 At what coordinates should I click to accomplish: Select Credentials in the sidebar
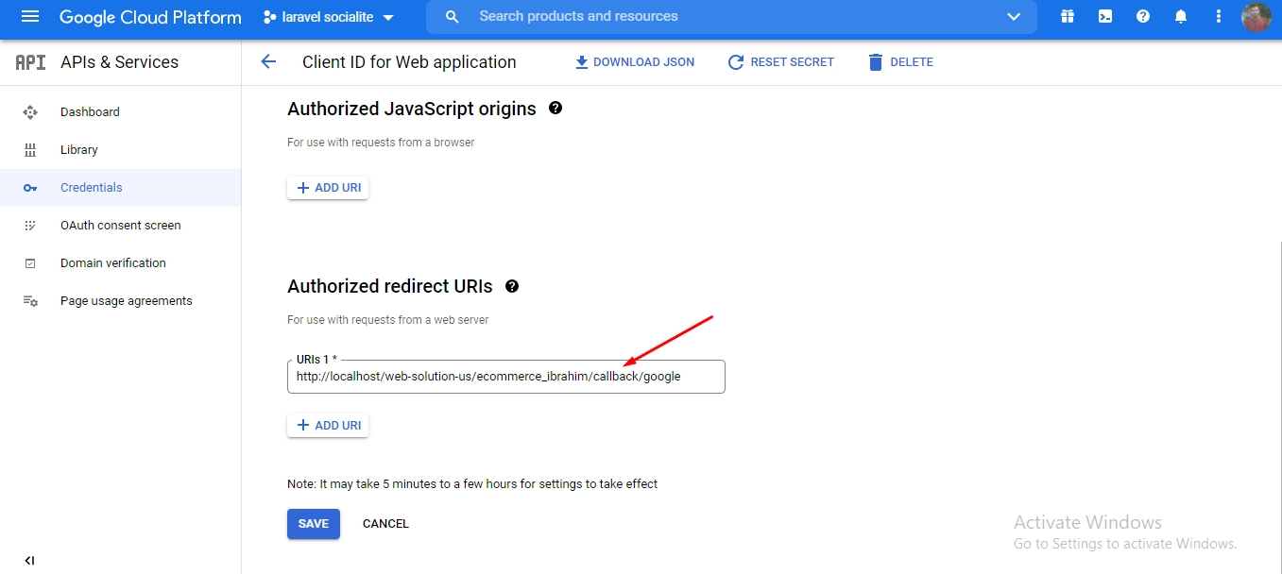(120, 188)
